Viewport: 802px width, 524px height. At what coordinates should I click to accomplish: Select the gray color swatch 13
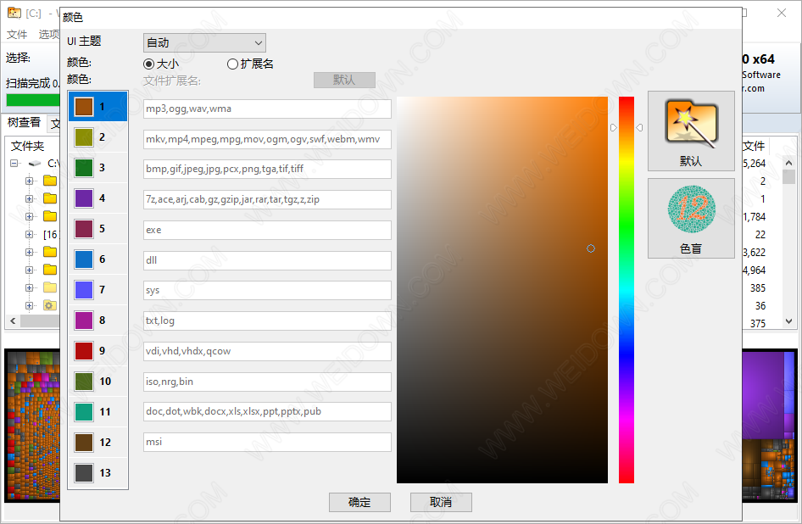[x=84, y=473]
